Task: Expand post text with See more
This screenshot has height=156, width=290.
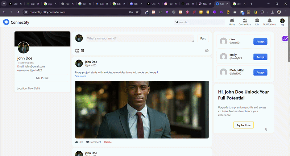Action: click(x=80, y=76)
